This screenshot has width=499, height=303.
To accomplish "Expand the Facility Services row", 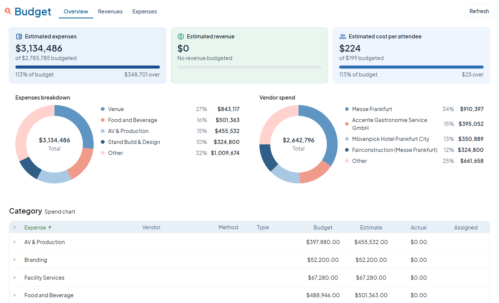I will 15,277.
